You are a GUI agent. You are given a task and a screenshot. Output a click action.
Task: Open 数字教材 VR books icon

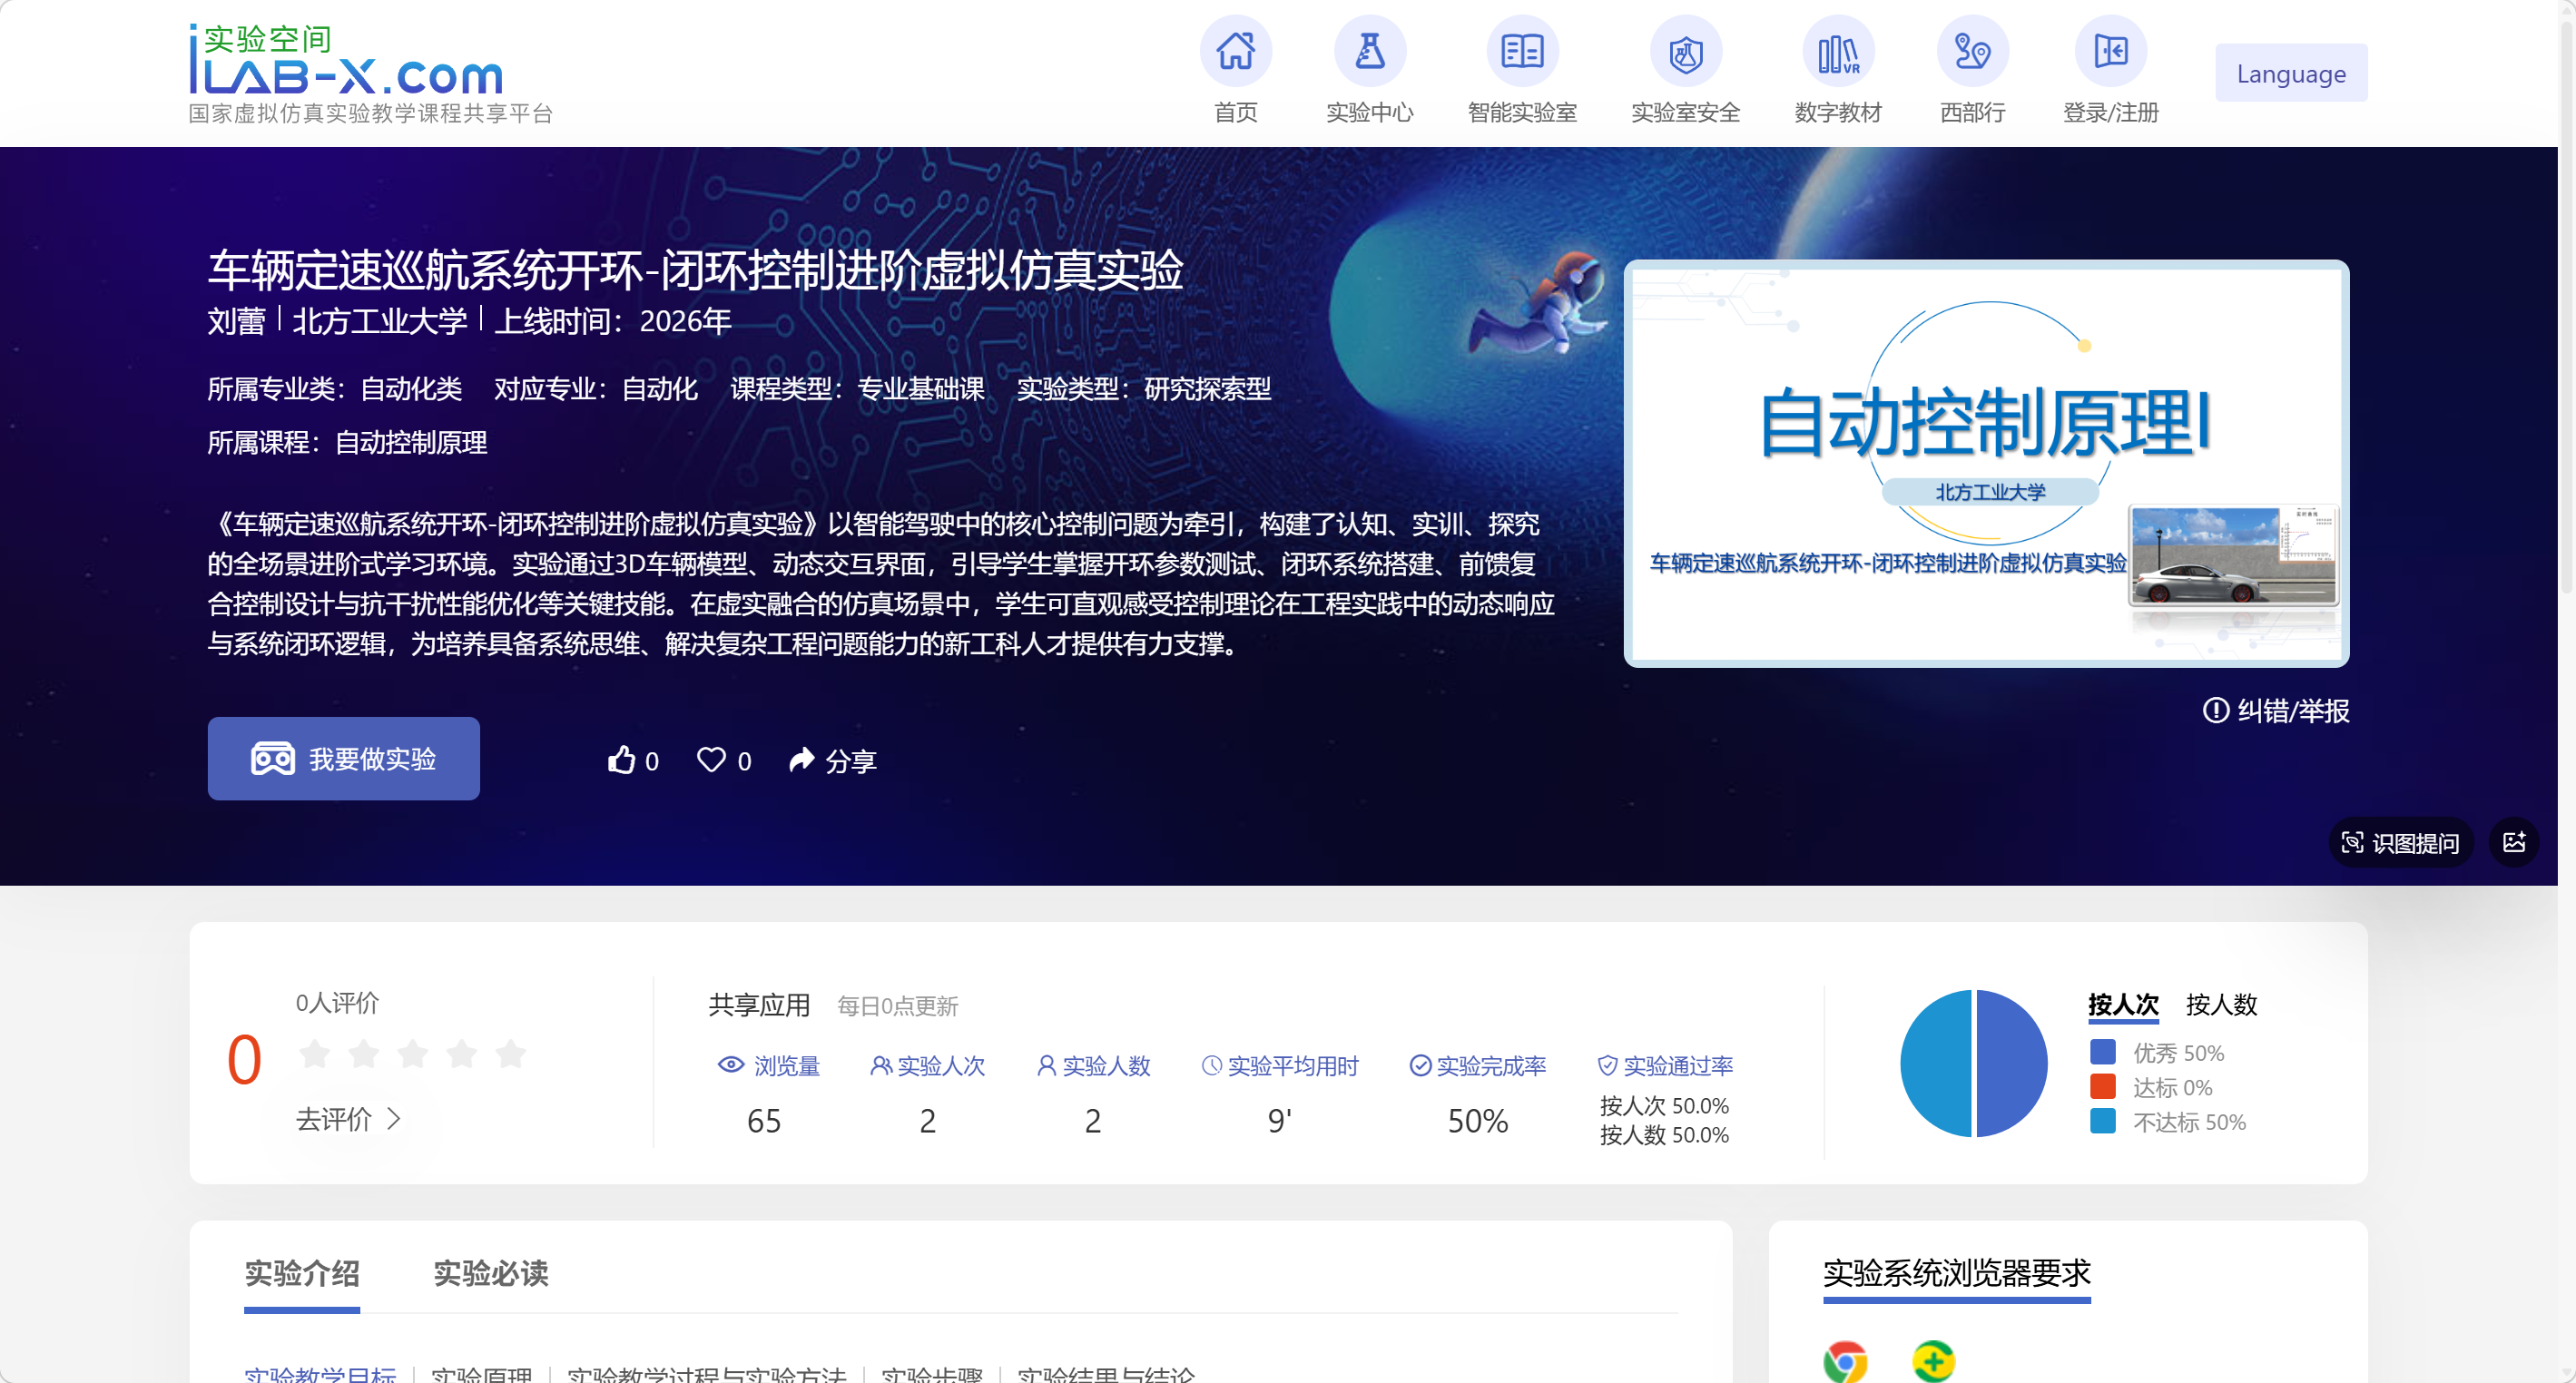tap(1837, 52)
